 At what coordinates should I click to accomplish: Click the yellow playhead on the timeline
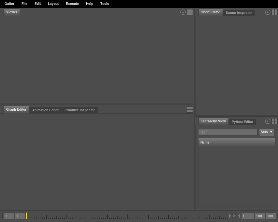pyautogui.click(x=26, y=216)
